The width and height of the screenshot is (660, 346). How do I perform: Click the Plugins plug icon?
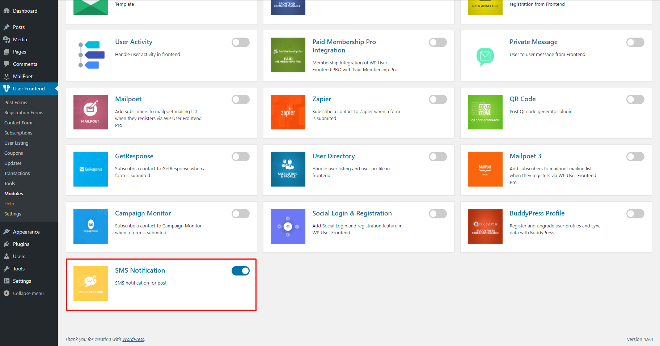tap(7, 244)
